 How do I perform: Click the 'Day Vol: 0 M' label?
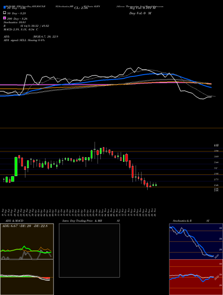tap(140, 13)
